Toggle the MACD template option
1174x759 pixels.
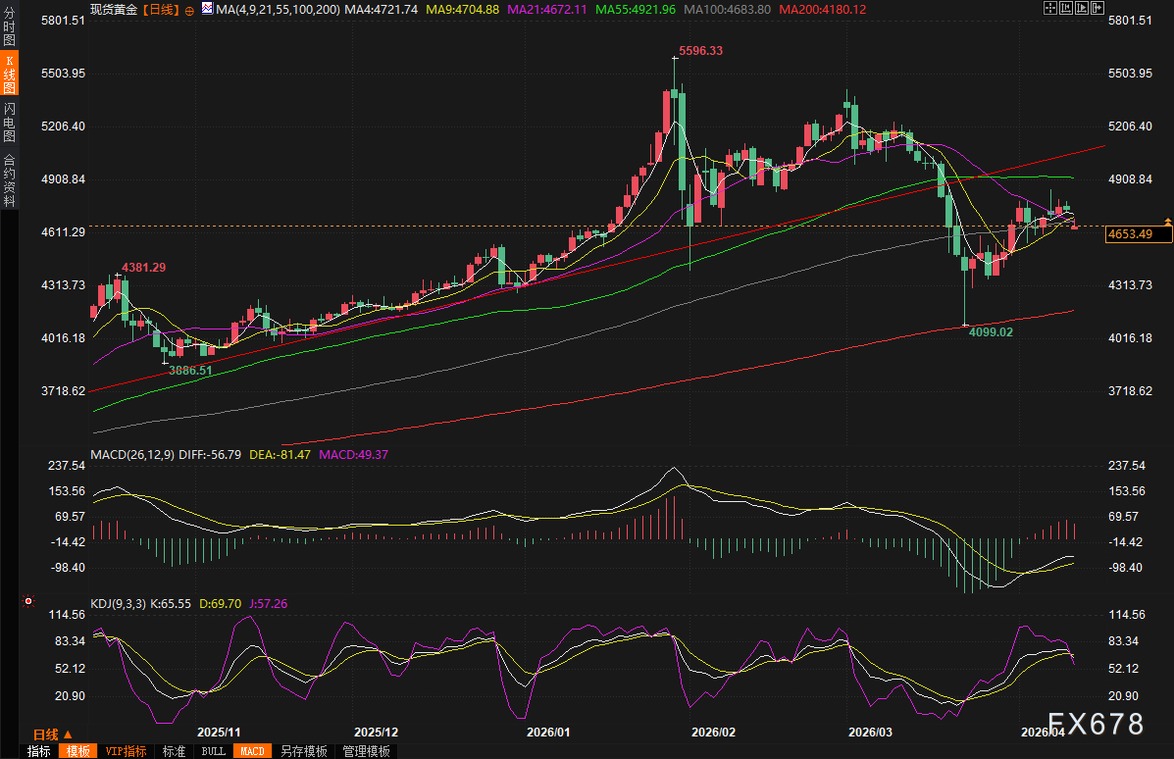(x=252, y=751)
